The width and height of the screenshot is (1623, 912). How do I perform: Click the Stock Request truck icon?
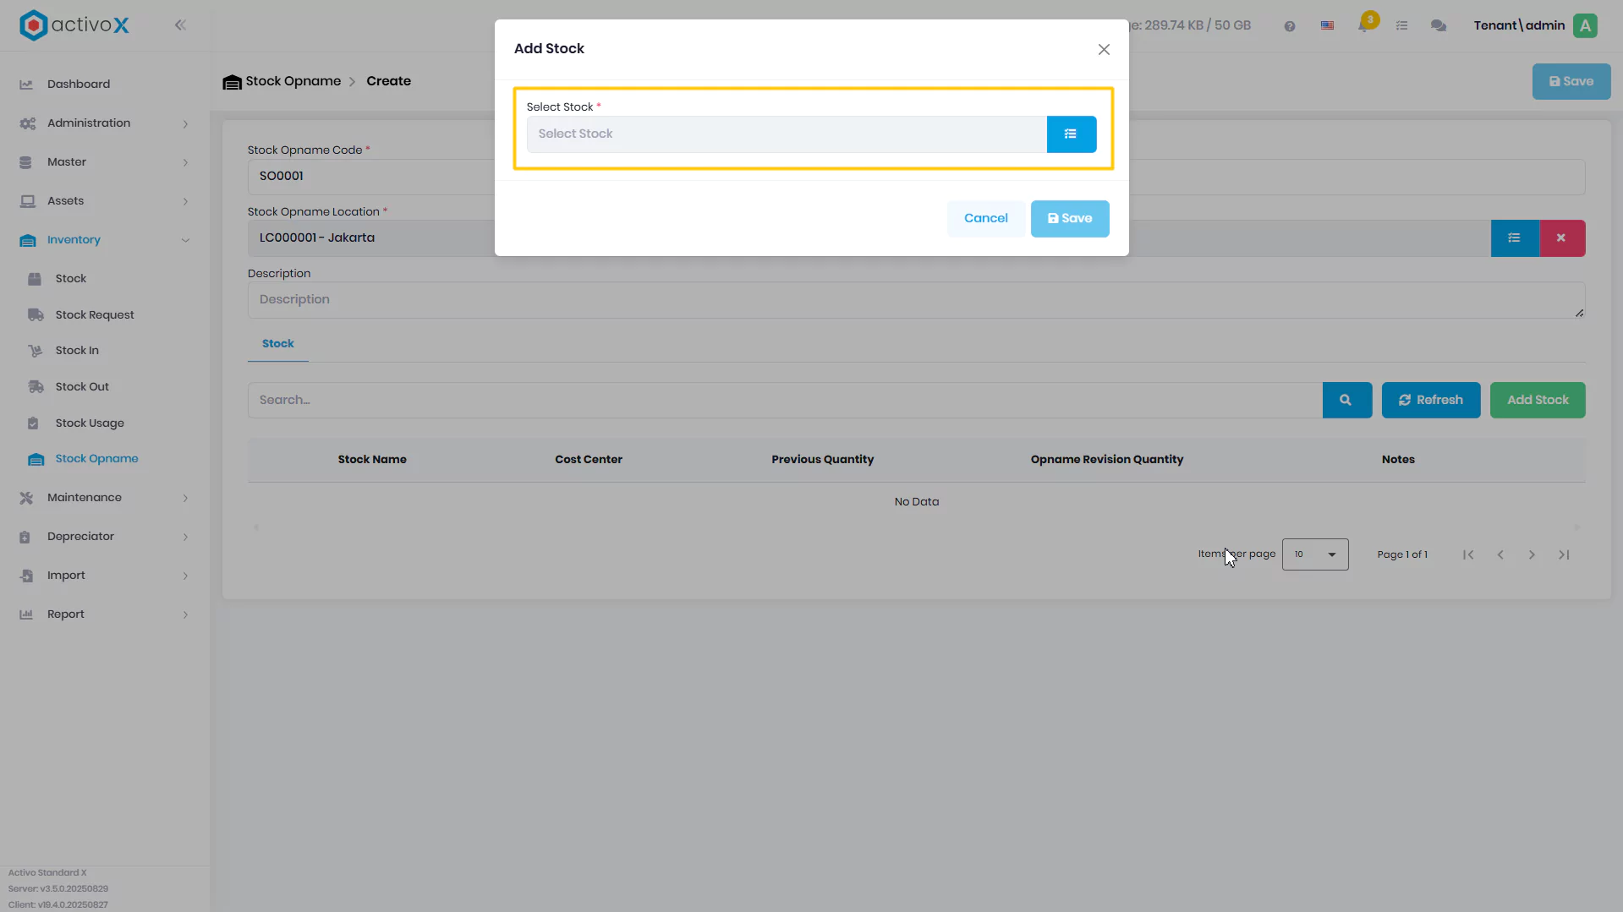pyautogui.click(x=36, y=315)
